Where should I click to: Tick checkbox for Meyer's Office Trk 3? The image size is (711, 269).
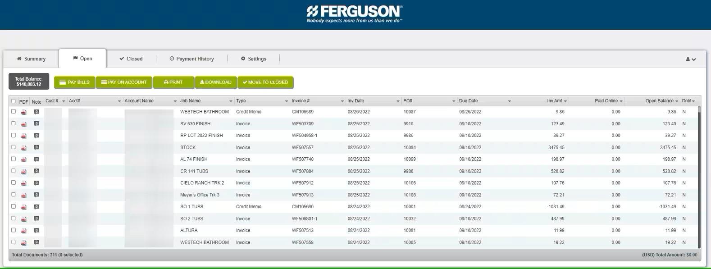point(14,195)
